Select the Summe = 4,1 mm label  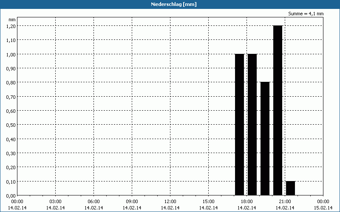306,14
